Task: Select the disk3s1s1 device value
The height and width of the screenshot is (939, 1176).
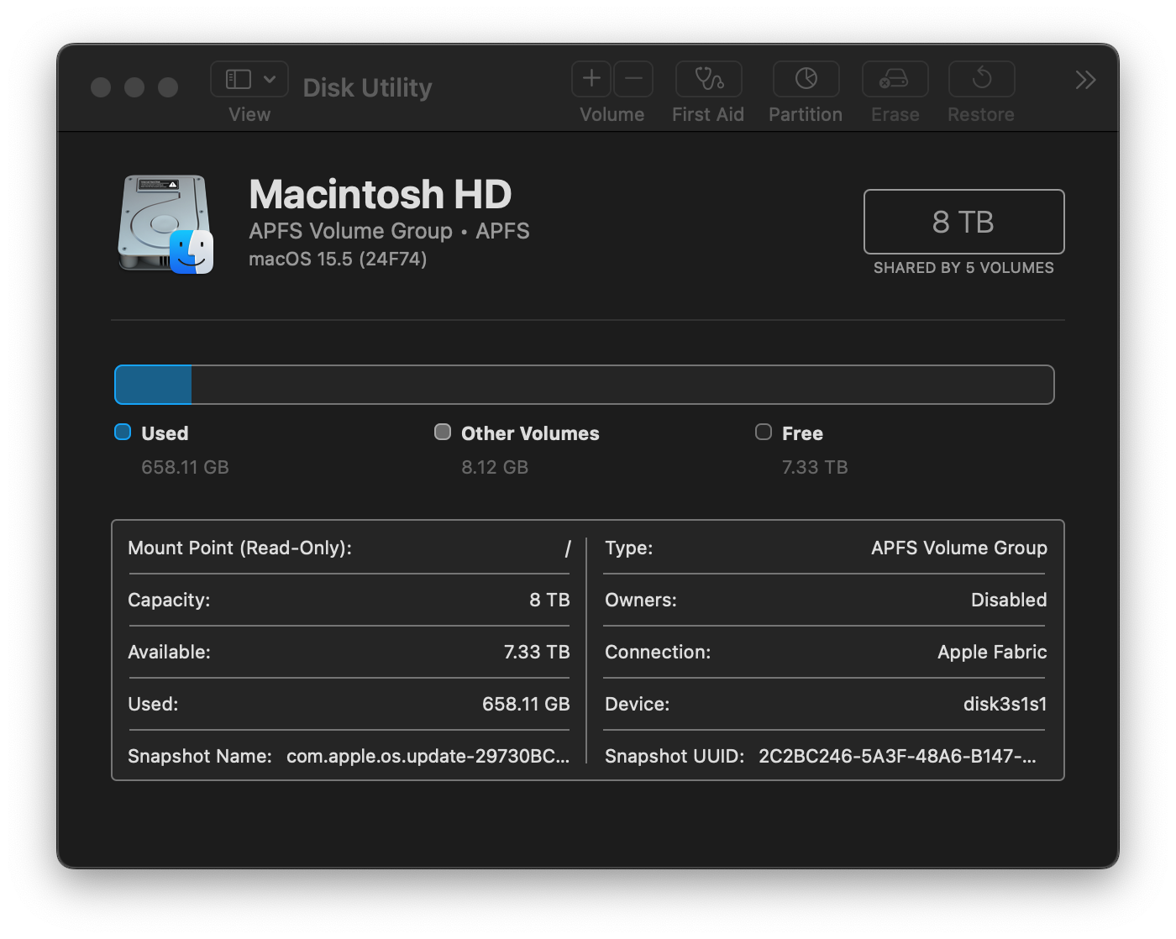Action: click(x=1005, y=704)
